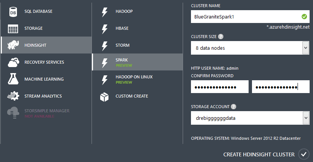Screen dimensions: 313x162
Task: Click the Custom Create box icon
Action: [104, 97]
